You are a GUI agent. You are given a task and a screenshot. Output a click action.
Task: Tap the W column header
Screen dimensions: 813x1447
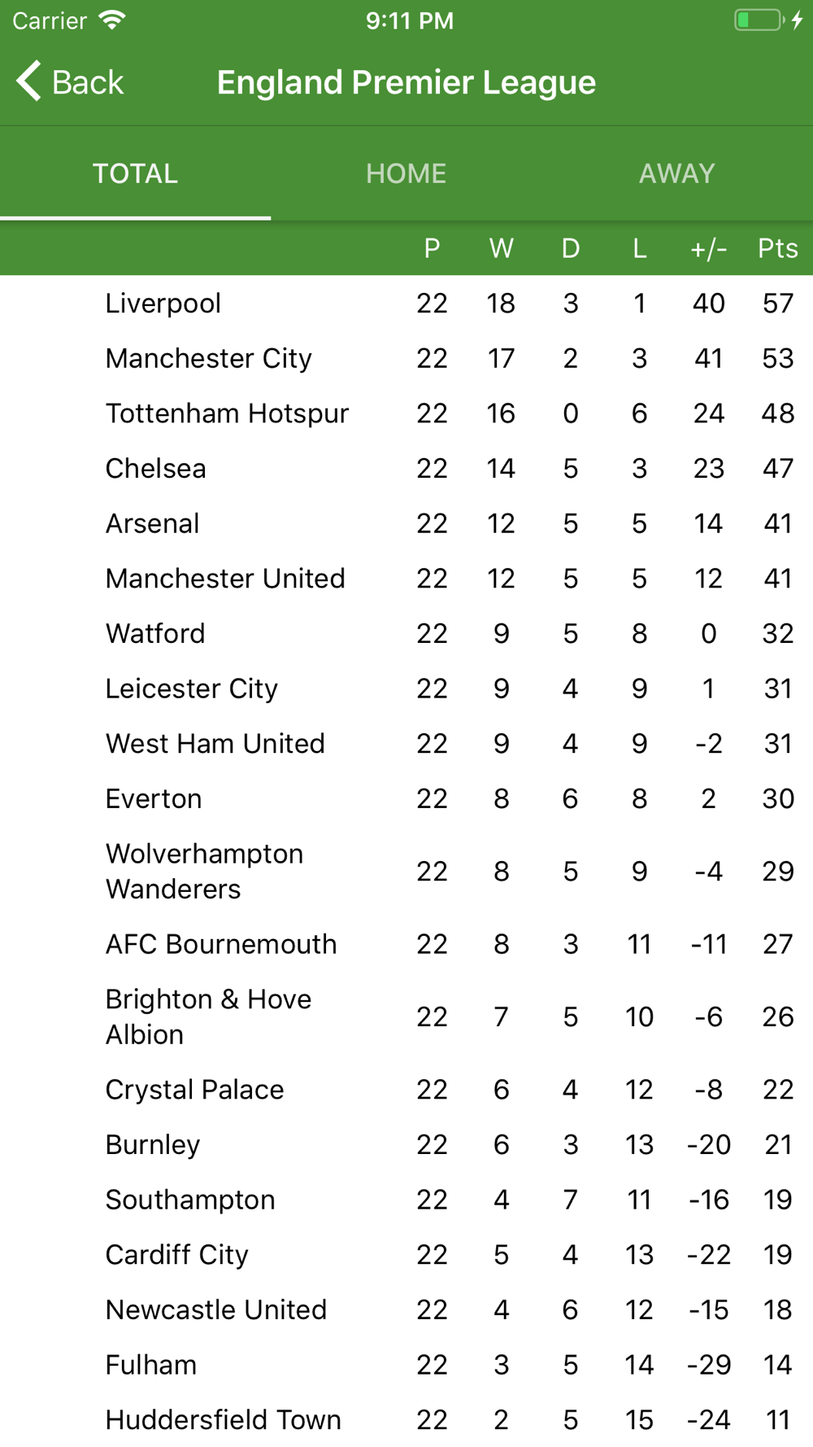coord(502,248)
